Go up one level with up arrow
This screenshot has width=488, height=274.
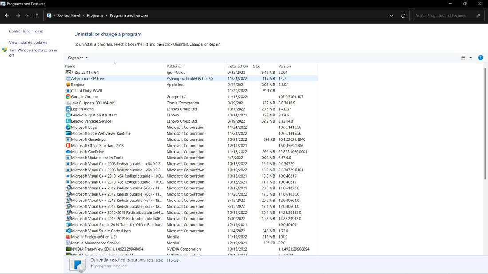click(x=37, y=15)
